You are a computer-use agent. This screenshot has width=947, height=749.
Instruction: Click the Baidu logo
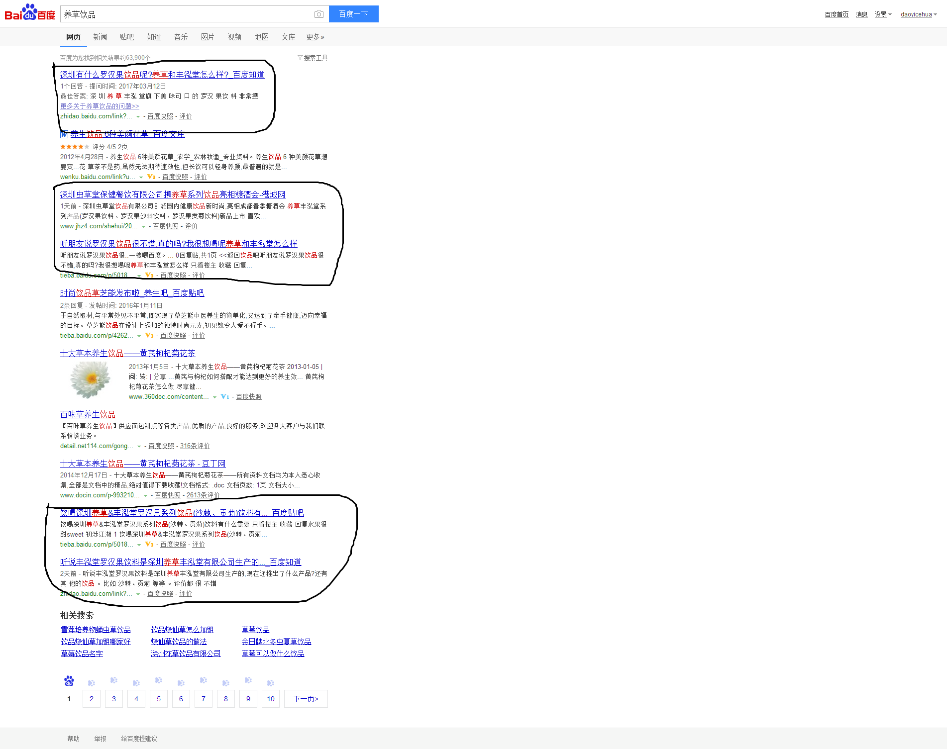30,13
